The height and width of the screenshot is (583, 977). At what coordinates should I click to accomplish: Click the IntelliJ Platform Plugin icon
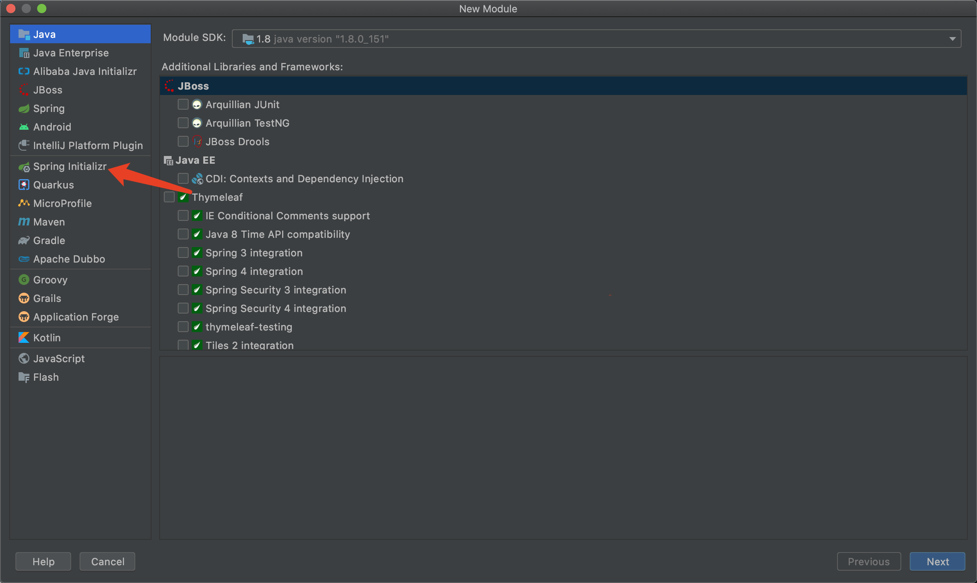point(24,145)
